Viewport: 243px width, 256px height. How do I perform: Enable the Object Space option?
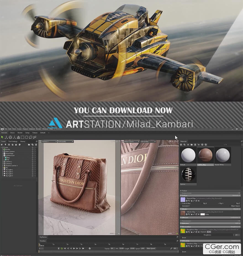pyautogui.click(x=235, y=206)
